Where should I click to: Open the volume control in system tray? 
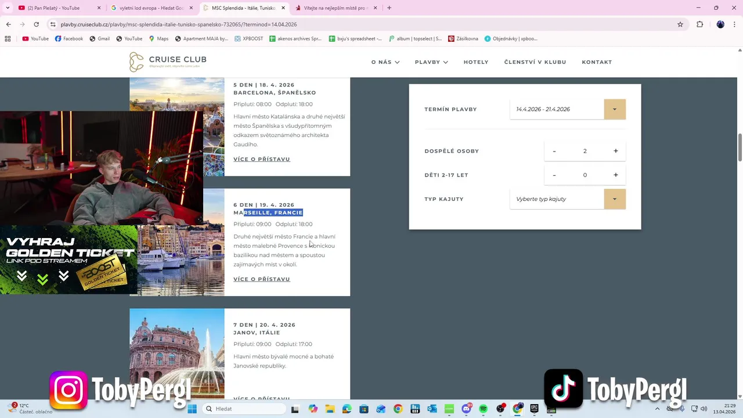tap(704, 409)
